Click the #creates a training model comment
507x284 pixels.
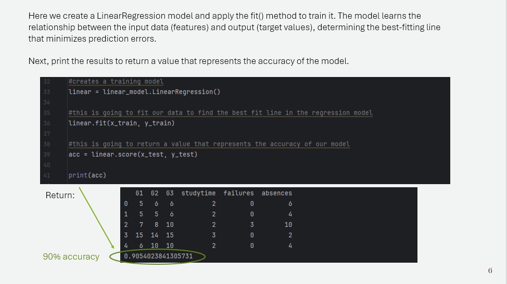(x=116, y=82)
